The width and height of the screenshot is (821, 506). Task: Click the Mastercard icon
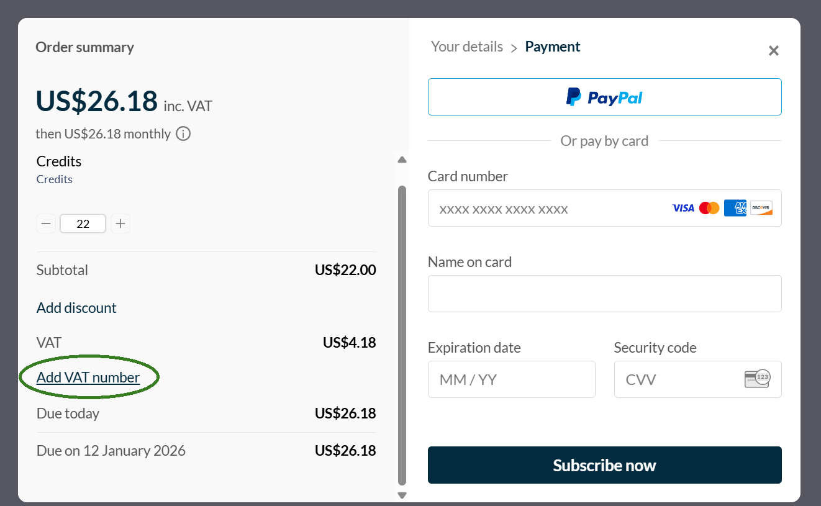tap(709, 208)
